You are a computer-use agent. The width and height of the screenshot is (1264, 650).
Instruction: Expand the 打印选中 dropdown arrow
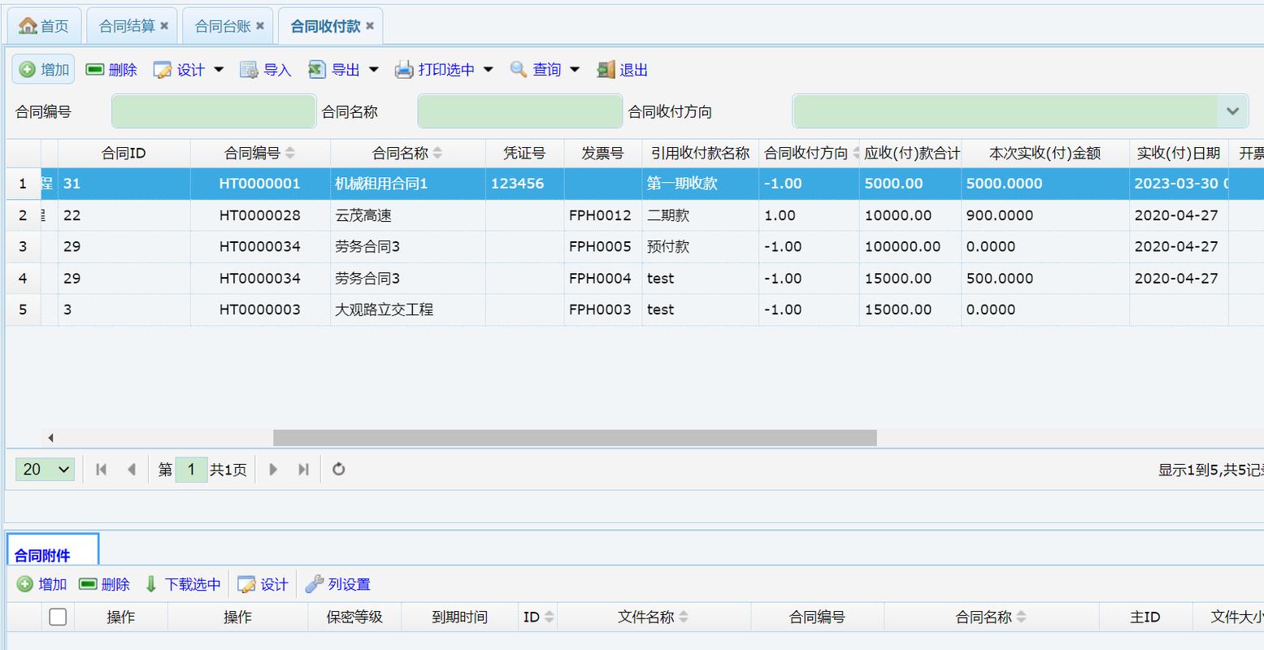tap(489, 70)
